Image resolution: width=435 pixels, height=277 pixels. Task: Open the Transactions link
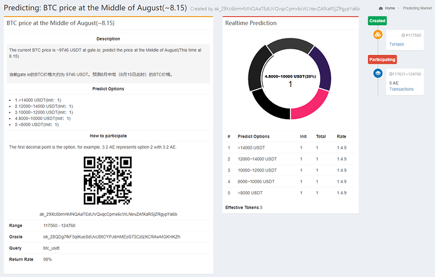coord(401,89)
